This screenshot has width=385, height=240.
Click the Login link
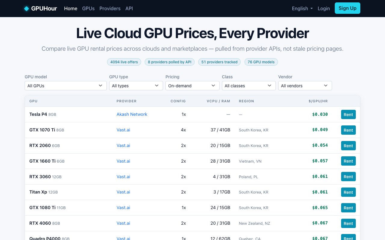pyautogui.click(x=324, y=8)
